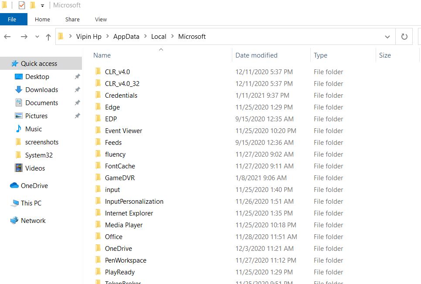The image size is (421, 284).
Task: Open screenshots folder in navigation pane
Action: (41, 142)
